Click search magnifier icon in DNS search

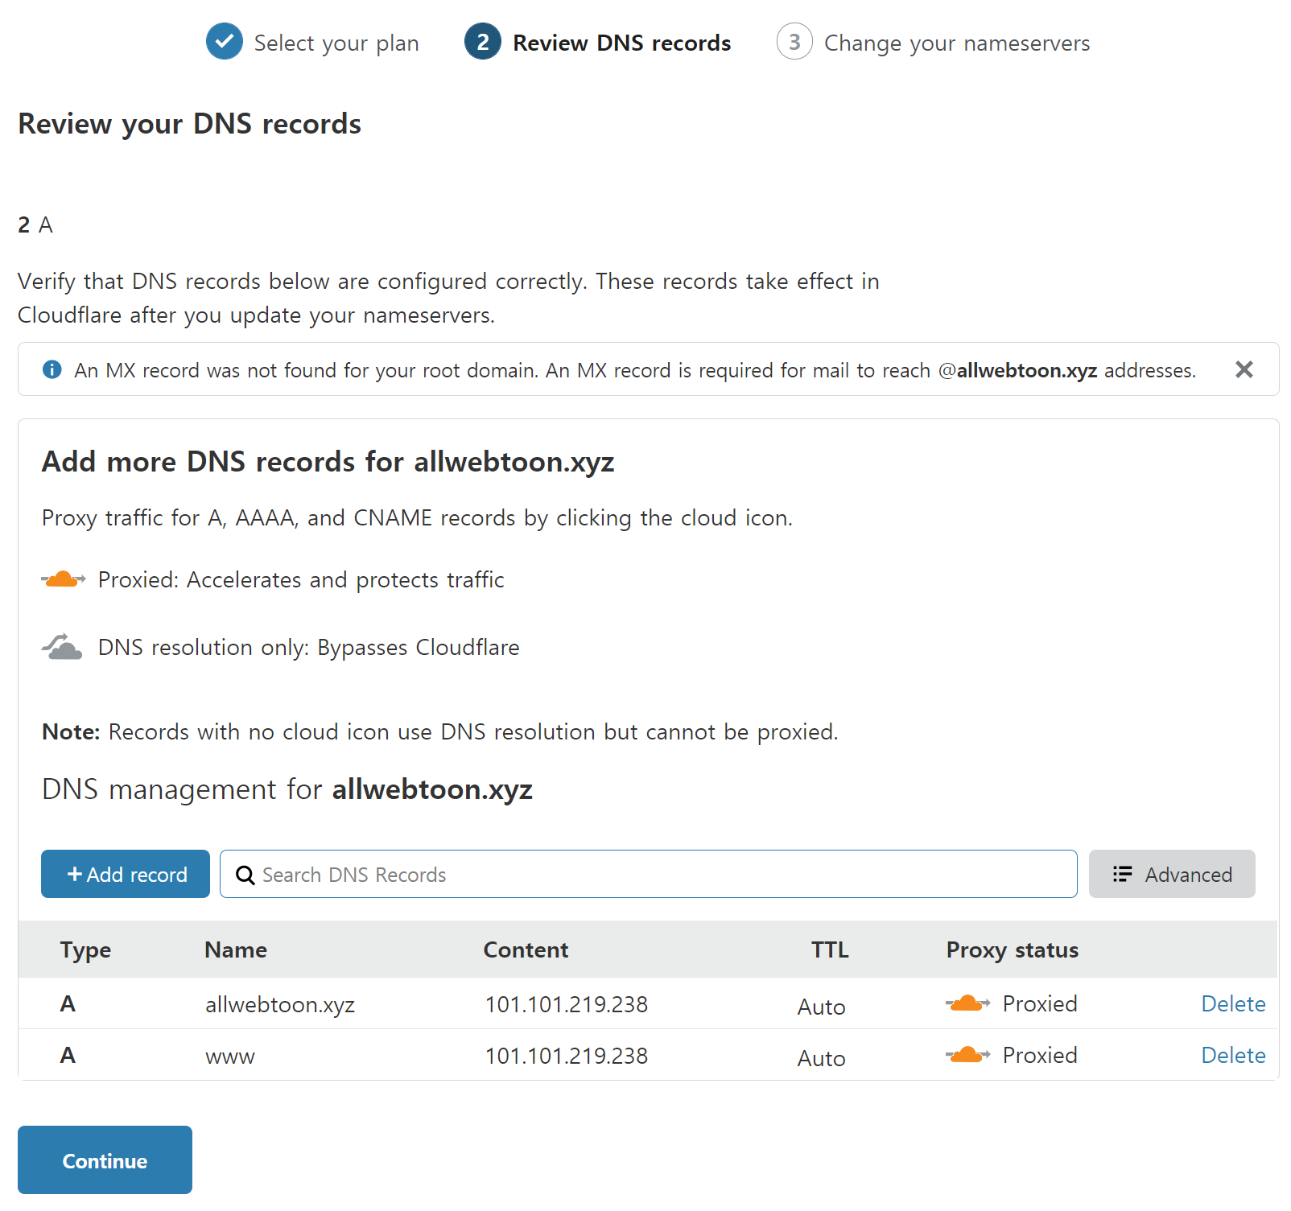click(x=245, y=875)
